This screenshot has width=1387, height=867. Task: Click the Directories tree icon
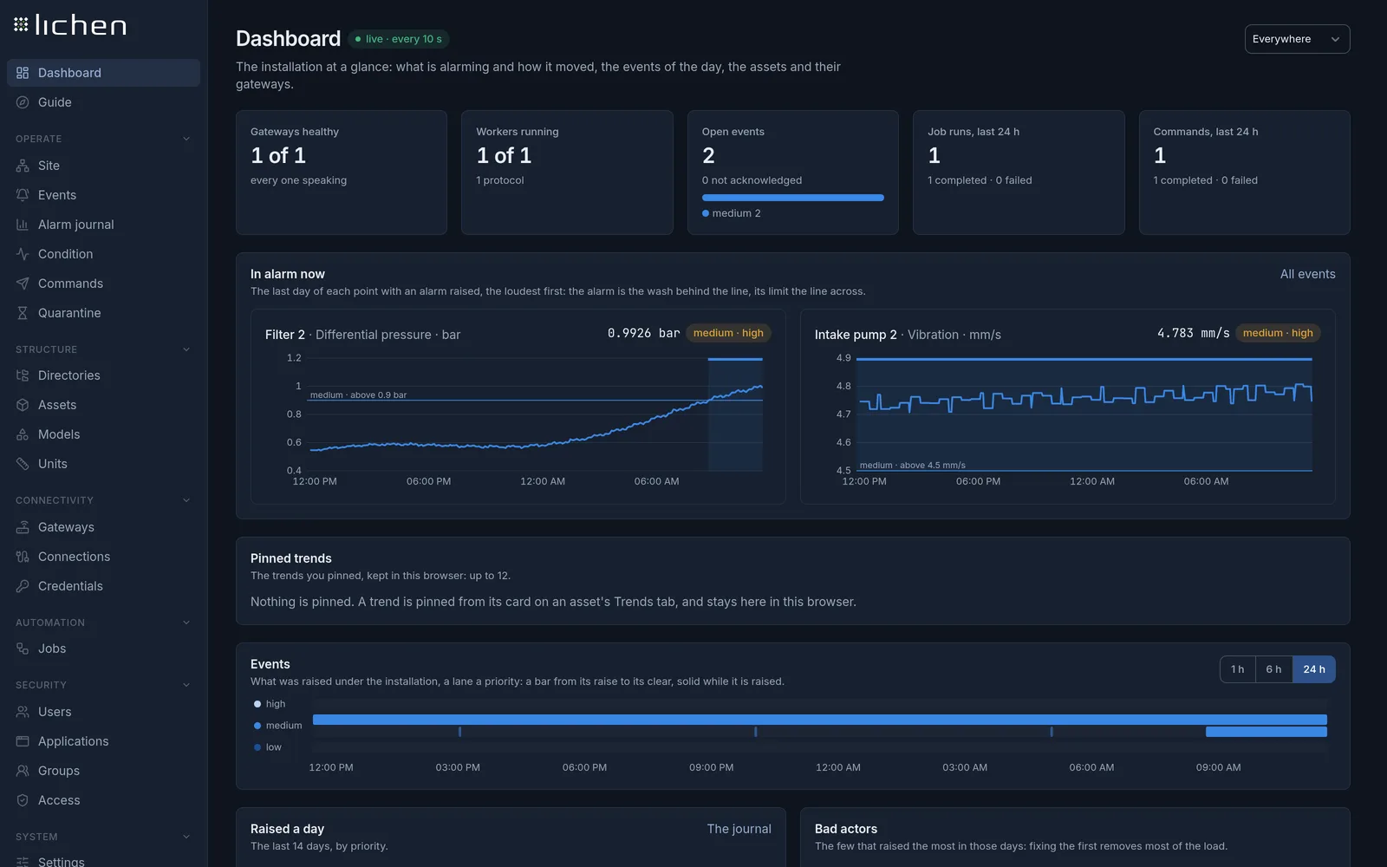click(x=23, y=375)
